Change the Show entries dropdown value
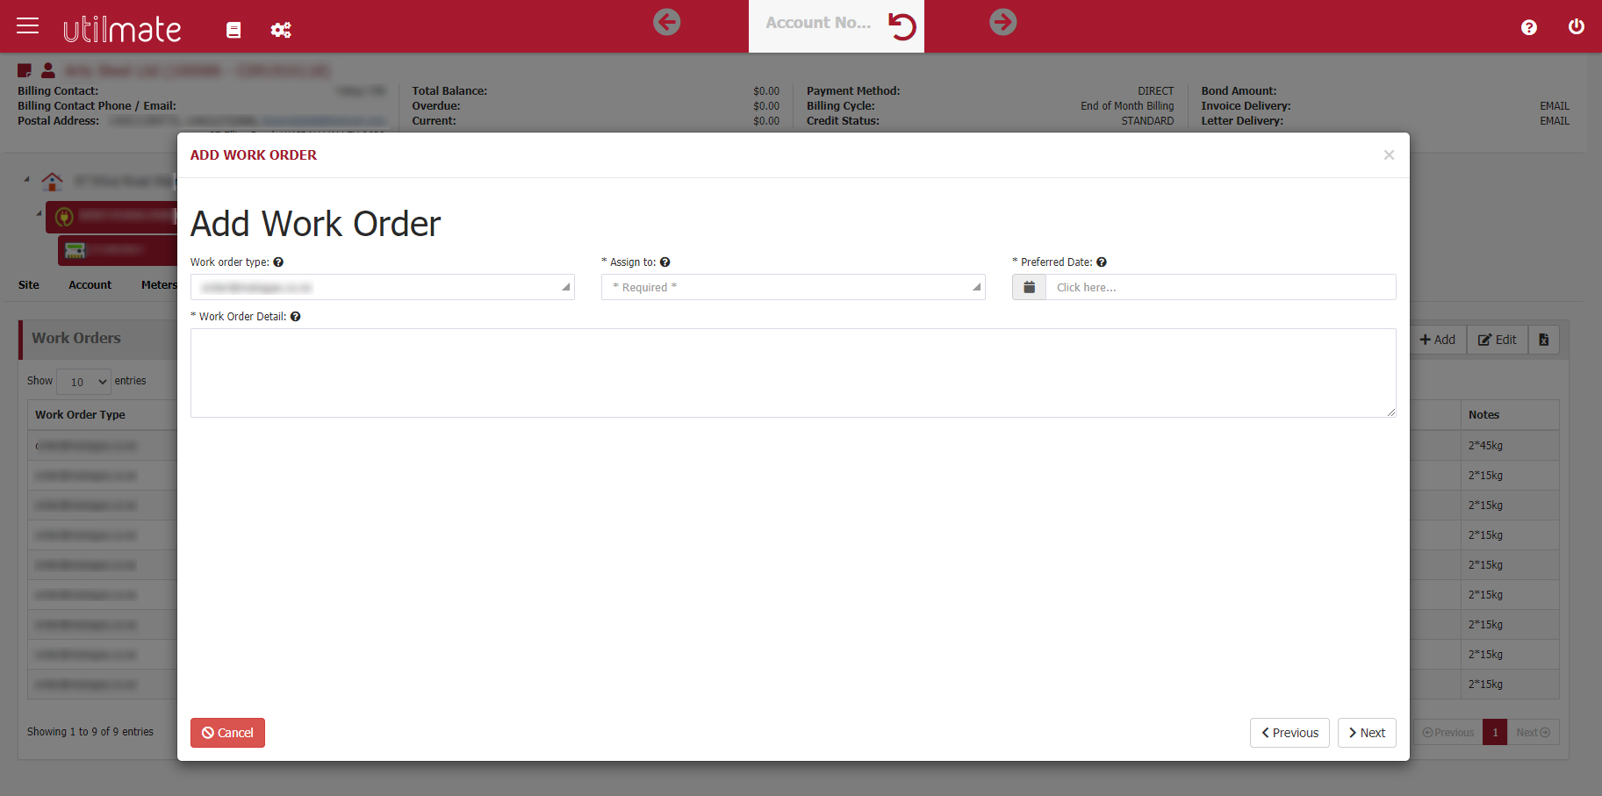The image size is (1602, 796). tap(83, 381)
